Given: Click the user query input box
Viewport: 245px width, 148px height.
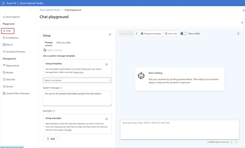Looking at the screenshot, I should [x=180, y=130].
